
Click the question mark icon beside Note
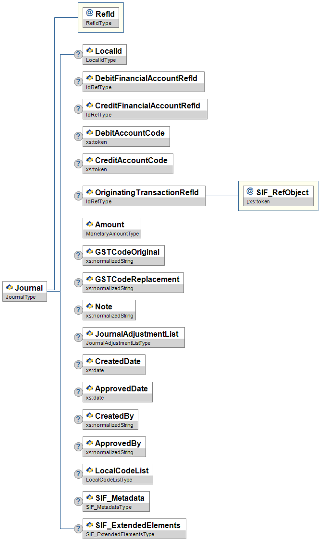click(x=78, y=310)
